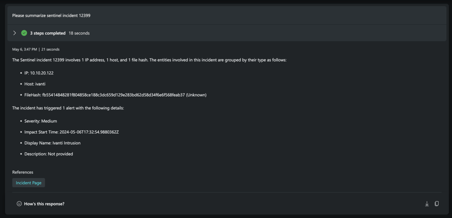Open the Incident Page reference

(29, 183)
